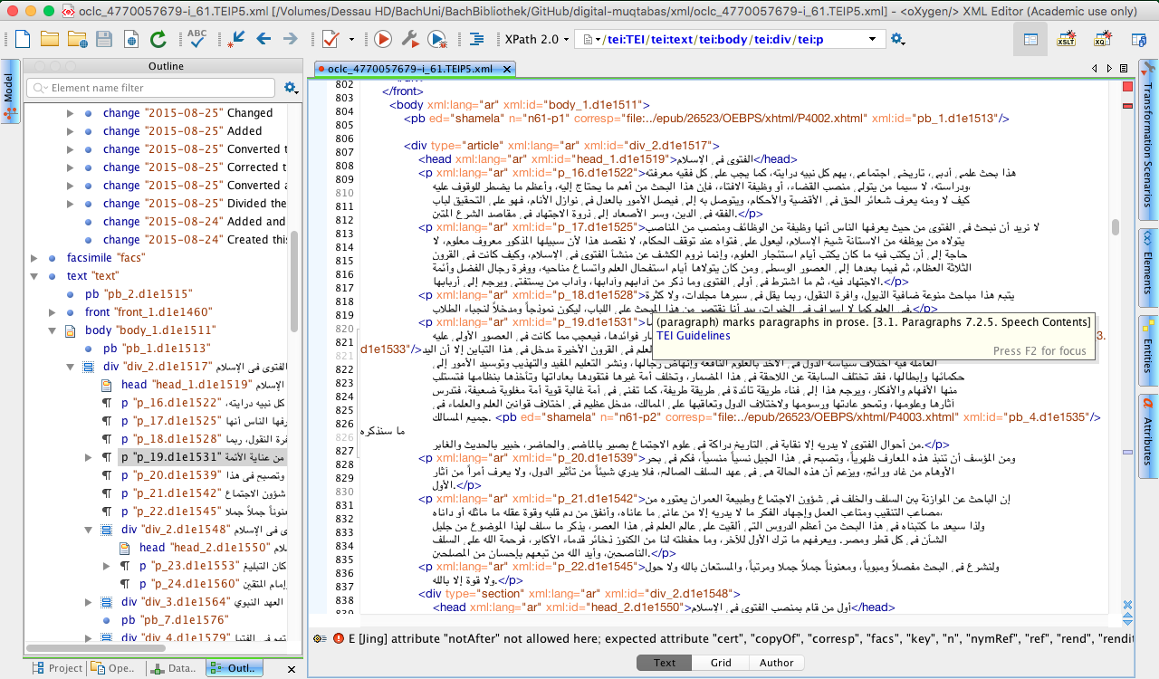This screenshot has height=679, width=1159.
Task: Open the XQuery Debugger perspective
Action: [1102, 39]
